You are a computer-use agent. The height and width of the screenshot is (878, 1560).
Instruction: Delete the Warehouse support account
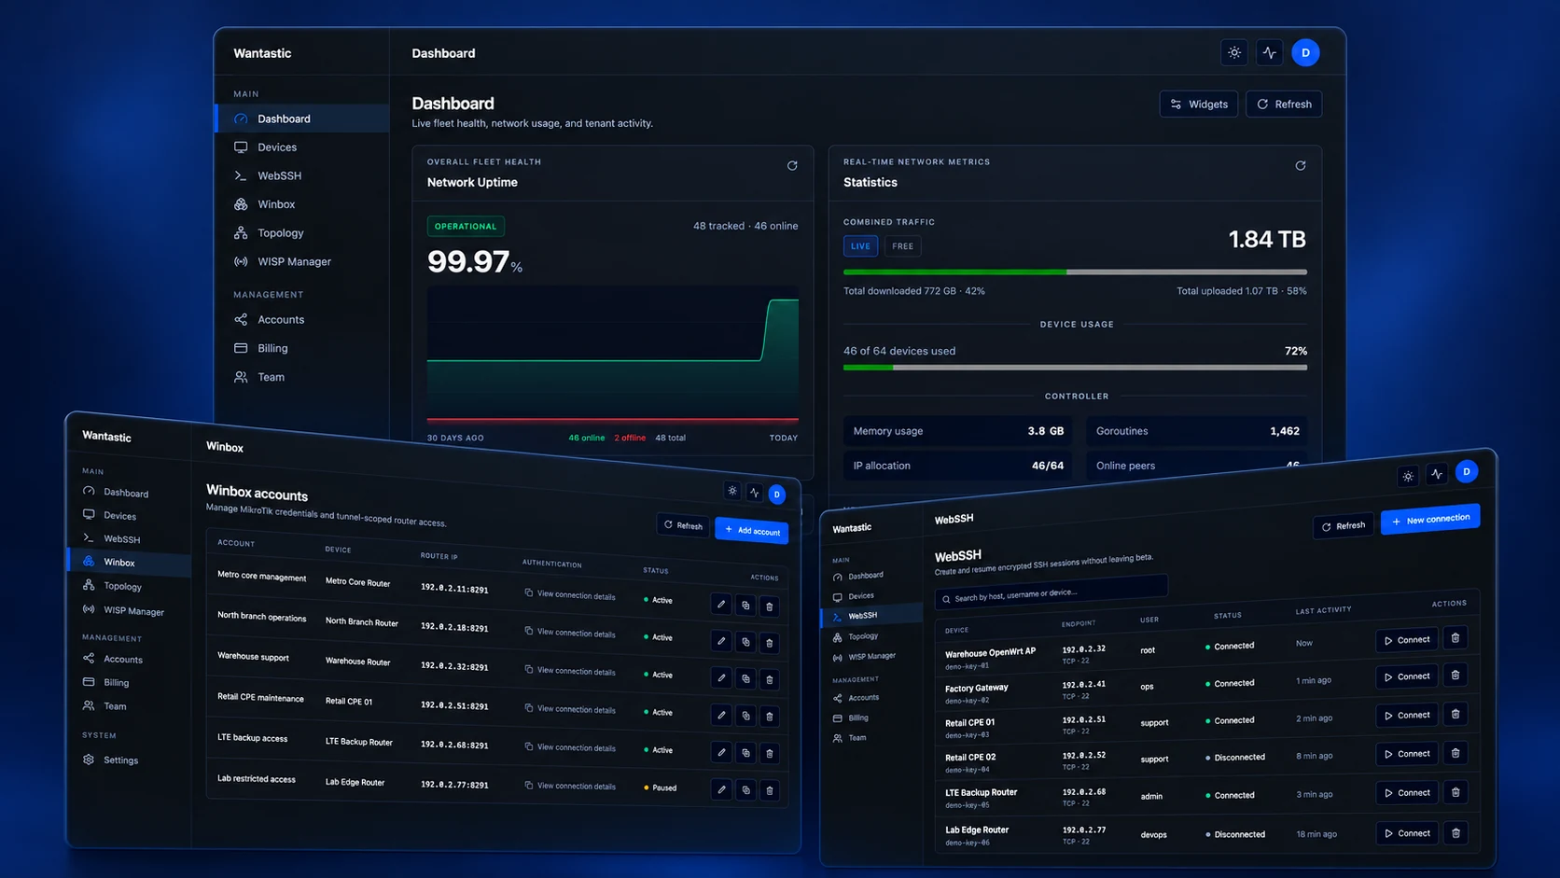coord(770,679)
